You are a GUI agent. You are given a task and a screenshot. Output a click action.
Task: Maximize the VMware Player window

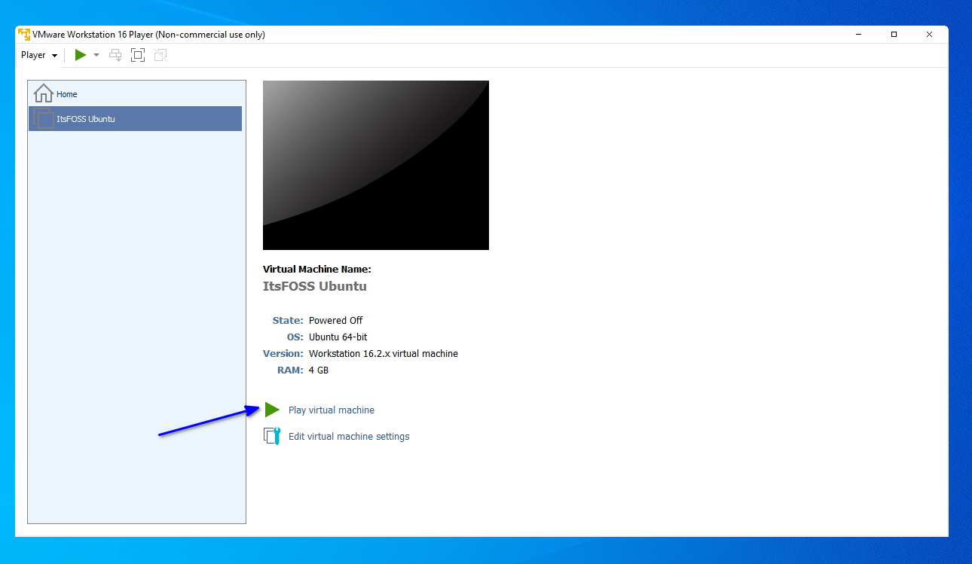894,35
